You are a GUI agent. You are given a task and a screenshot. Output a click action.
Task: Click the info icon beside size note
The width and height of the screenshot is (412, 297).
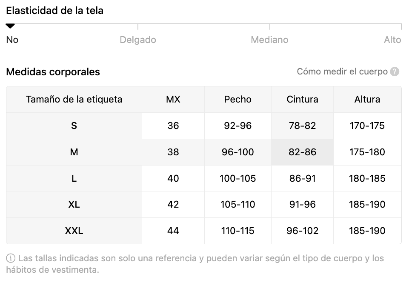tap(11, 258)
